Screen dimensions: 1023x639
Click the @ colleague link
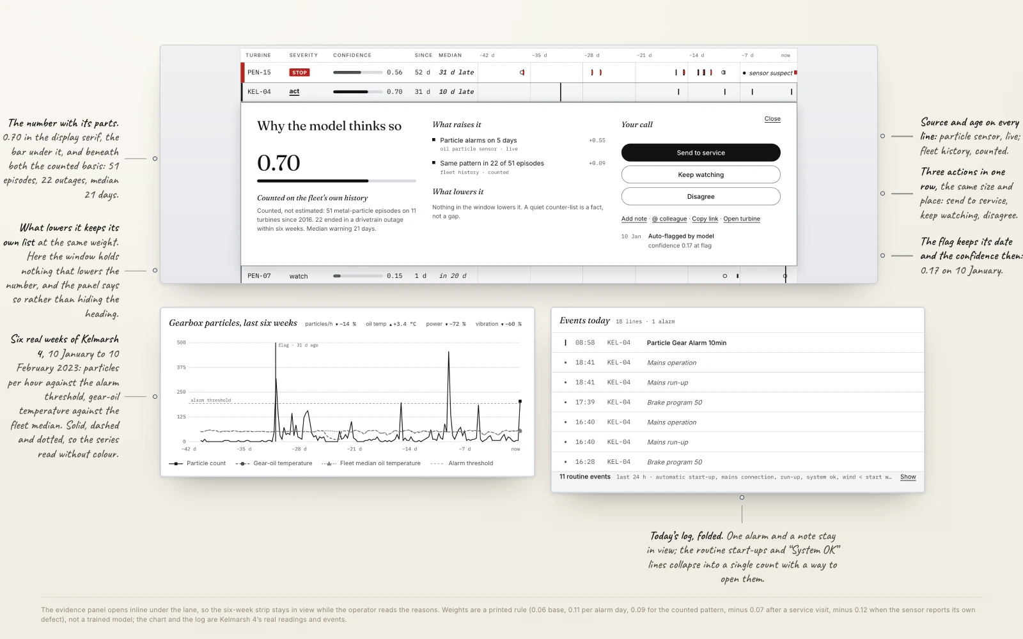tap(669, 219)
